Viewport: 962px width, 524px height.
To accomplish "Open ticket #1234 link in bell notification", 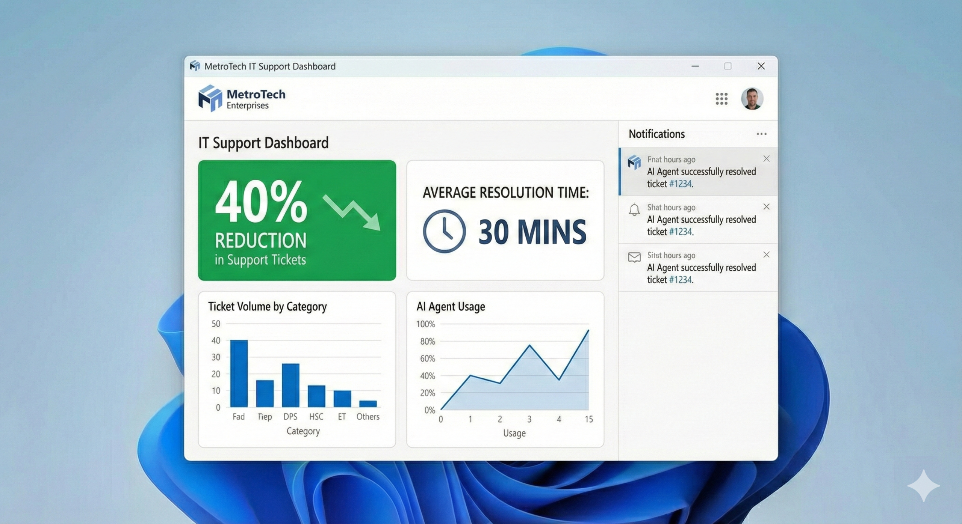I will [x=681, y=232].
